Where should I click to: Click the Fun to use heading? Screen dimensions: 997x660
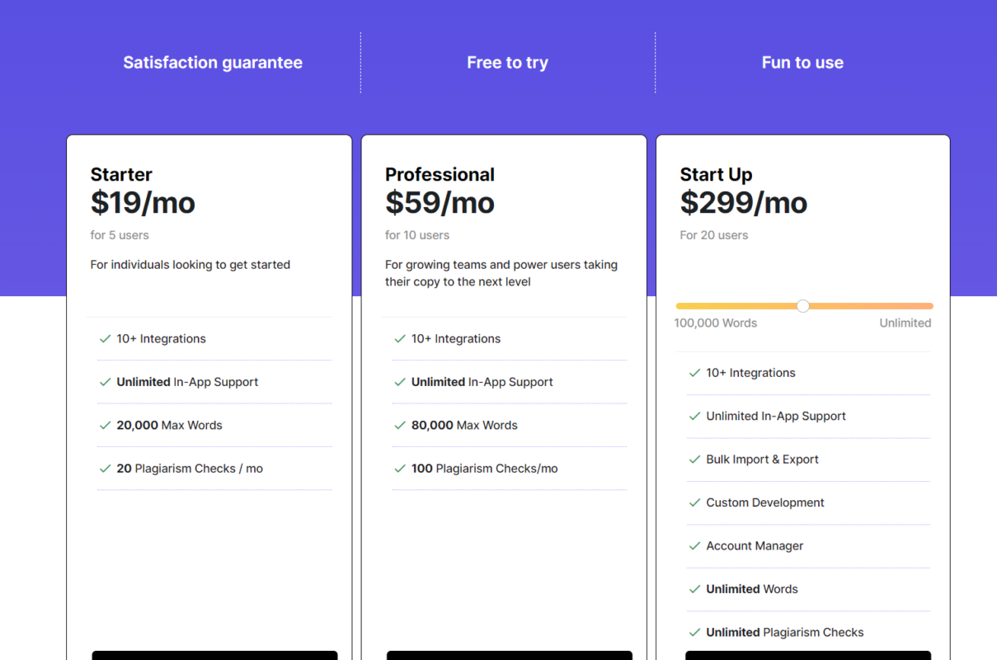click(802, 63)
